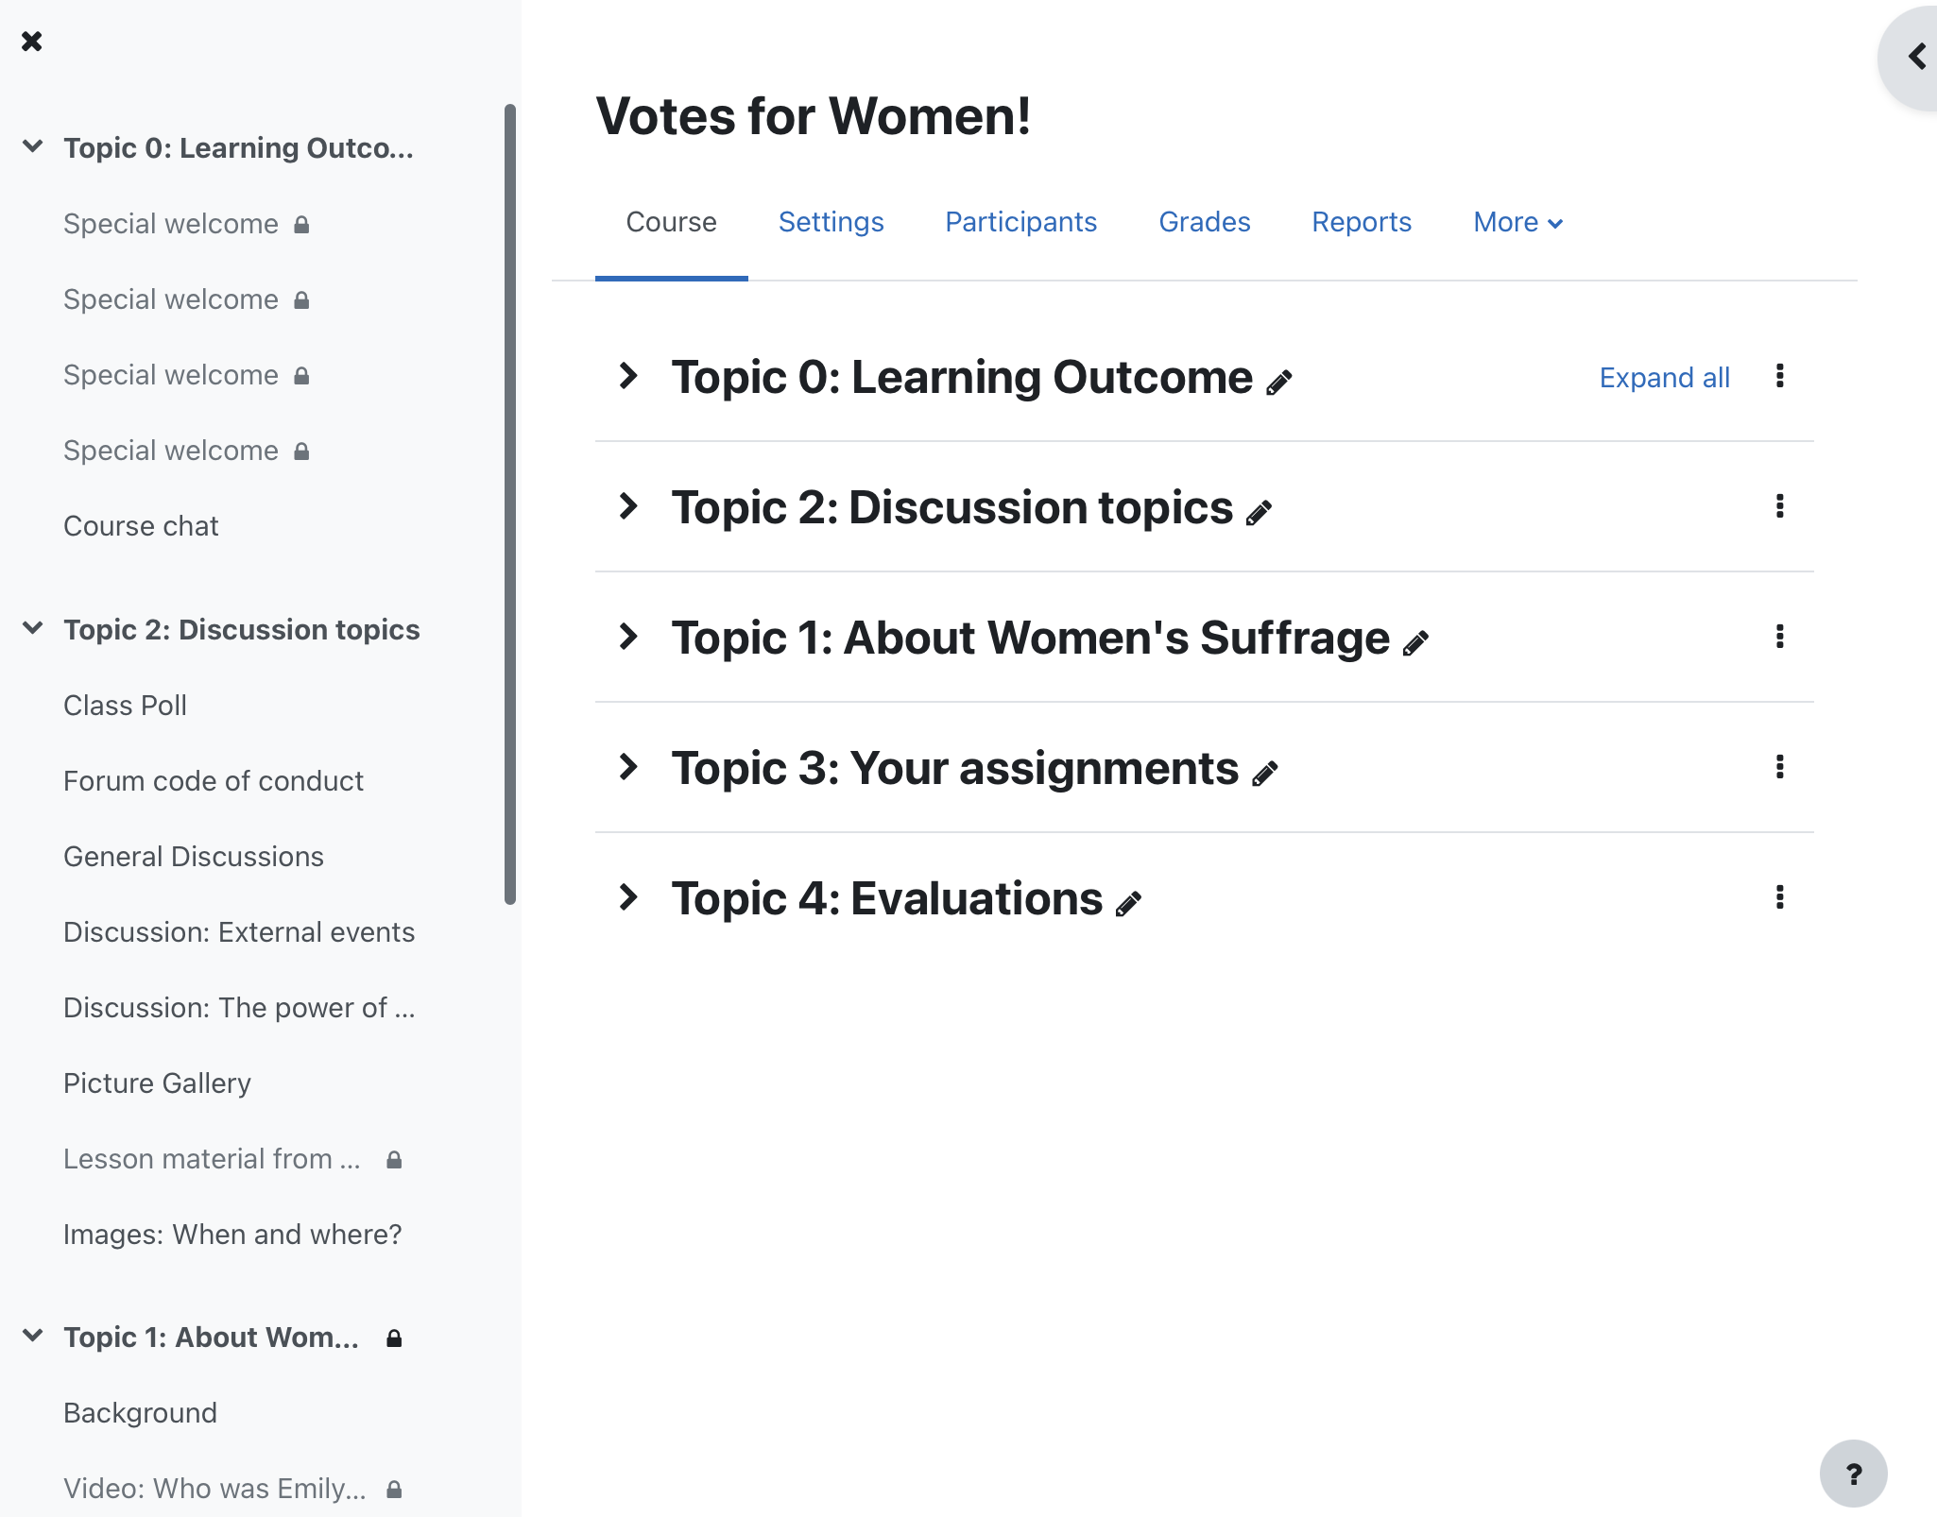Image resolution: width=1937 pixels, height=1517 pixels.
Task: Collapse Topic 1: About Wom... in the sidebar
Action: click(x=33, y=1336)
